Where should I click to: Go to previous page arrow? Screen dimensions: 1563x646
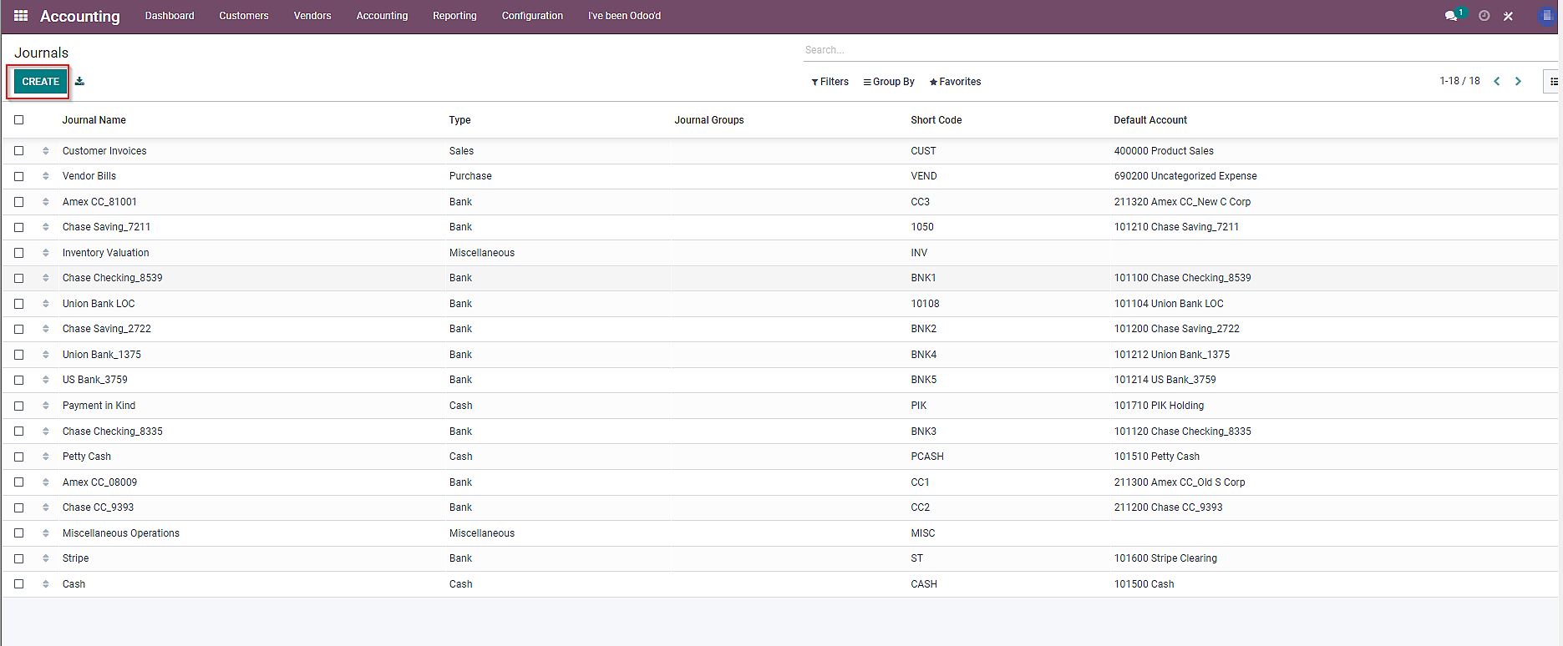coord(1497,82)
